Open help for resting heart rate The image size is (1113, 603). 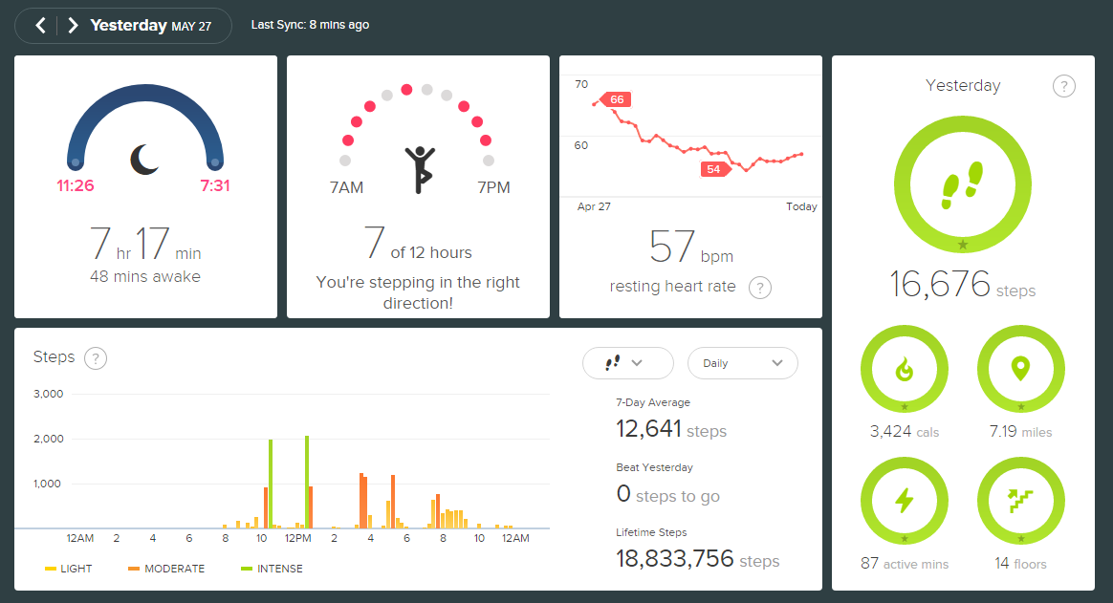[760, 288]
